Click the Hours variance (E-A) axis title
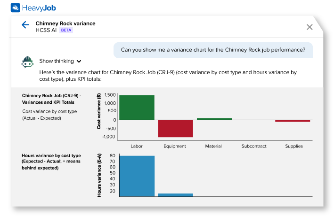This screenshot has height=223, width=334. 99,175
